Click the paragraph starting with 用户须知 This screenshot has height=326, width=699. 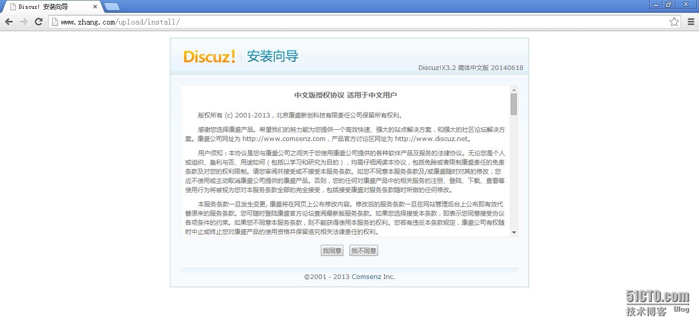(345, 171)
